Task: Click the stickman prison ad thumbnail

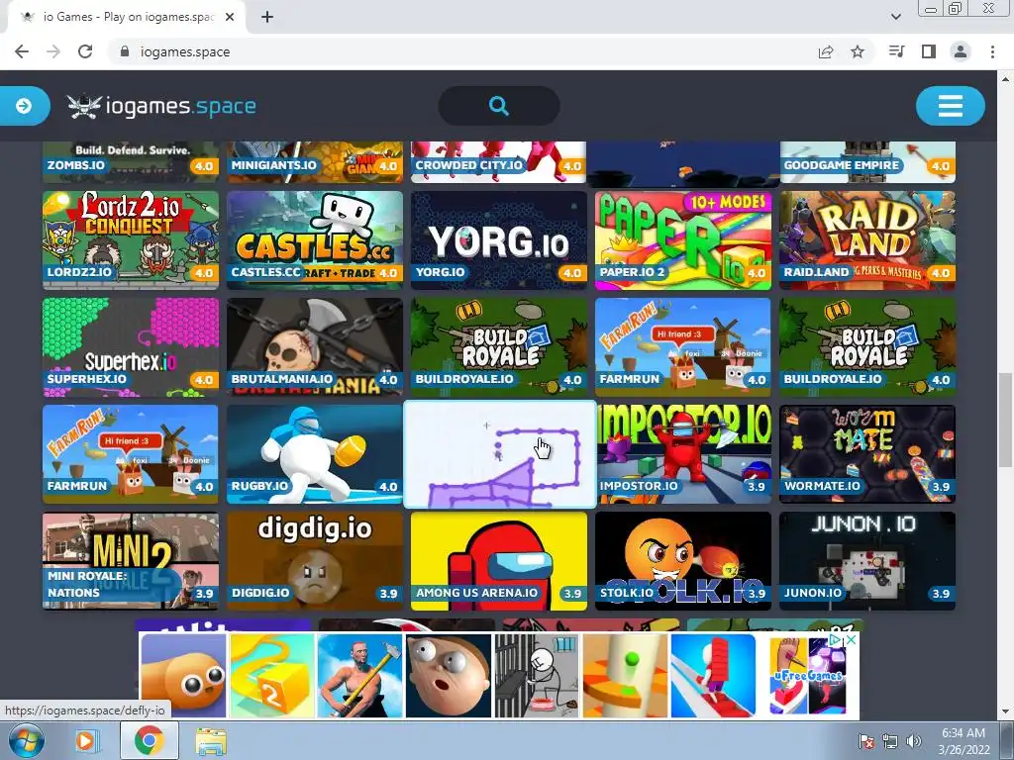Action: click(x=536, y=675)
